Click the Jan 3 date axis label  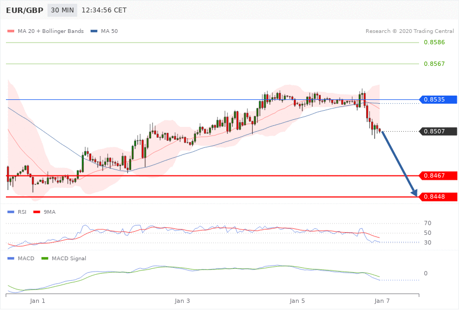182,301
